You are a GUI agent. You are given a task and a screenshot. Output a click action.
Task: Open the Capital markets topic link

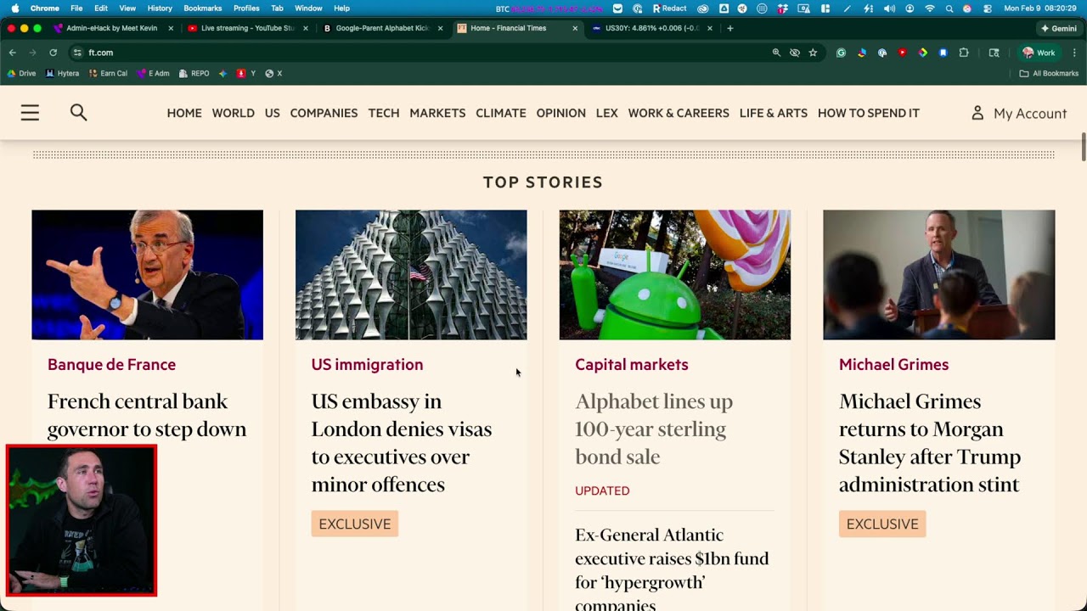point(632,364)
